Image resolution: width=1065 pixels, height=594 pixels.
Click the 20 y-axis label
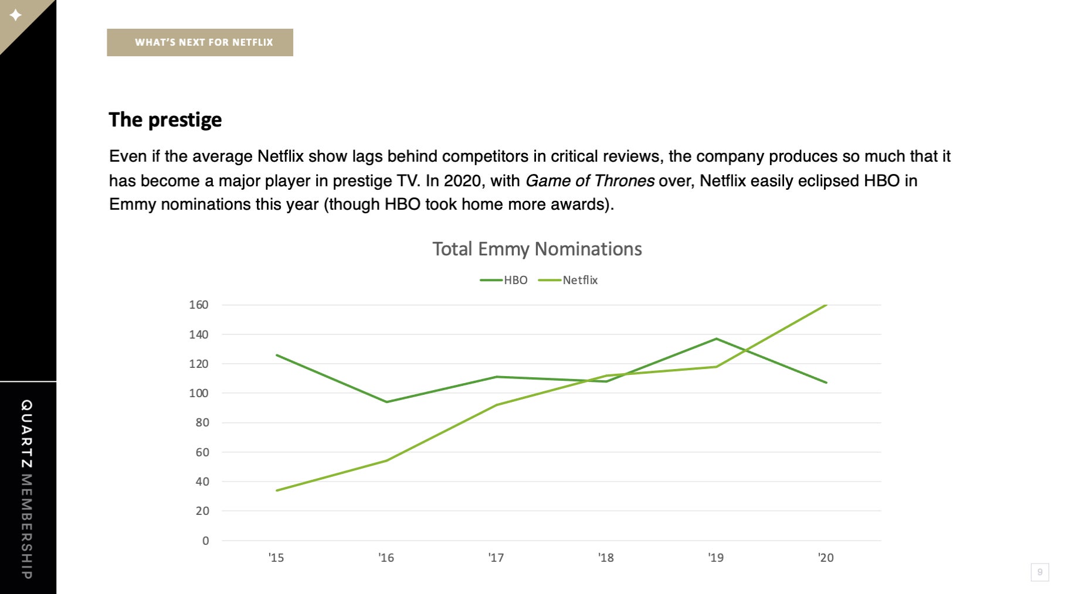point(202,511)
